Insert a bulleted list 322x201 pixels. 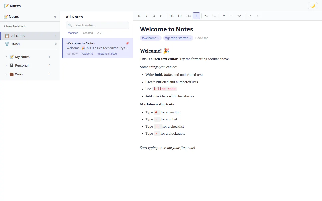[x=206, y=16]
